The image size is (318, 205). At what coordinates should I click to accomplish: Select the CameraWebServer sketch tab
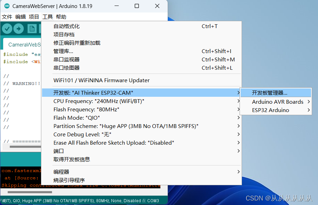(22, 44)
